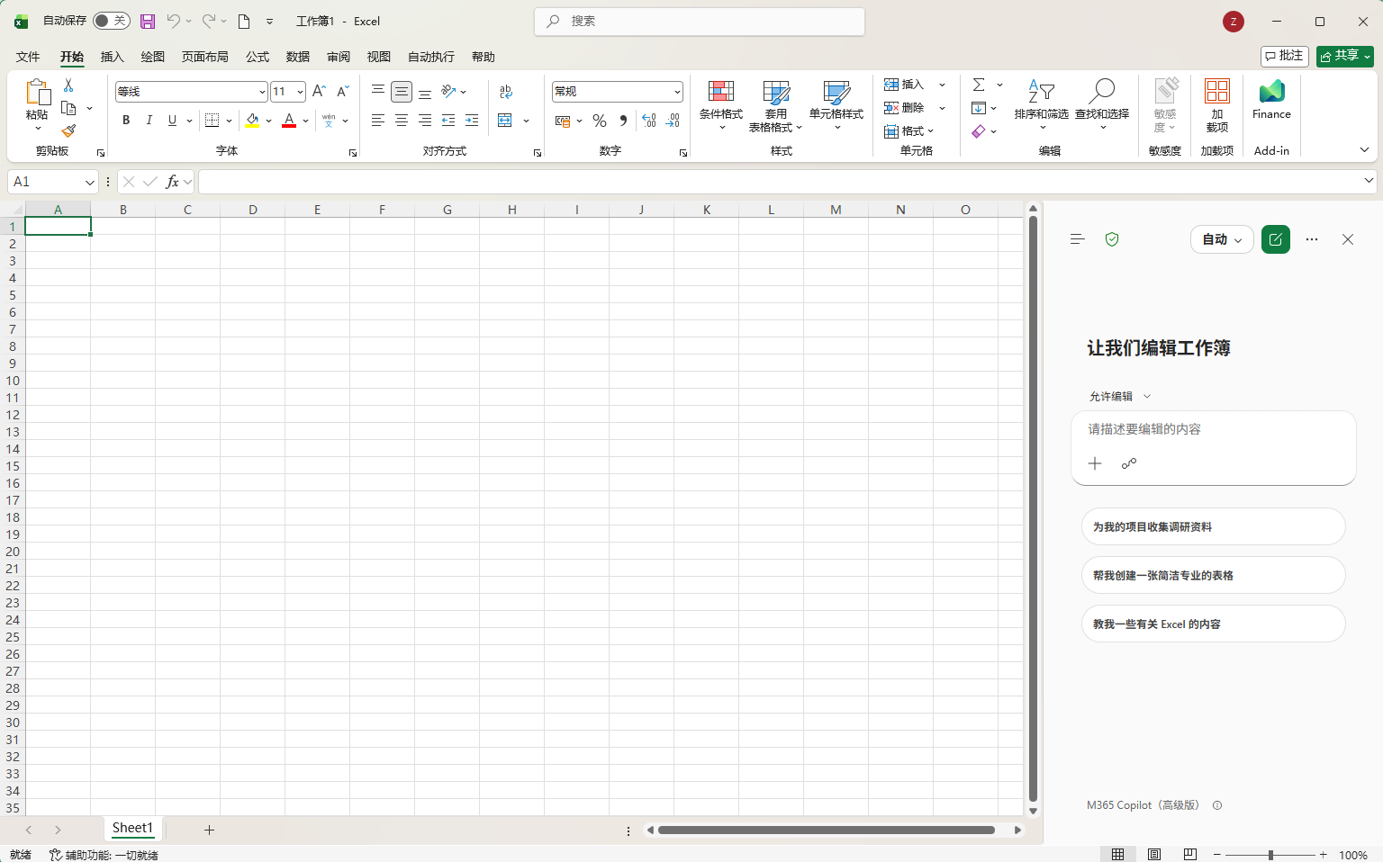
Task: Click the Cut scissors icon
Action: tap(68, 85)
